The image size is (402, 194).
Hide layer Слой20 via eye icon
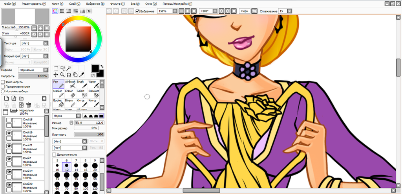pyautogui.click(x=9, y=184)
